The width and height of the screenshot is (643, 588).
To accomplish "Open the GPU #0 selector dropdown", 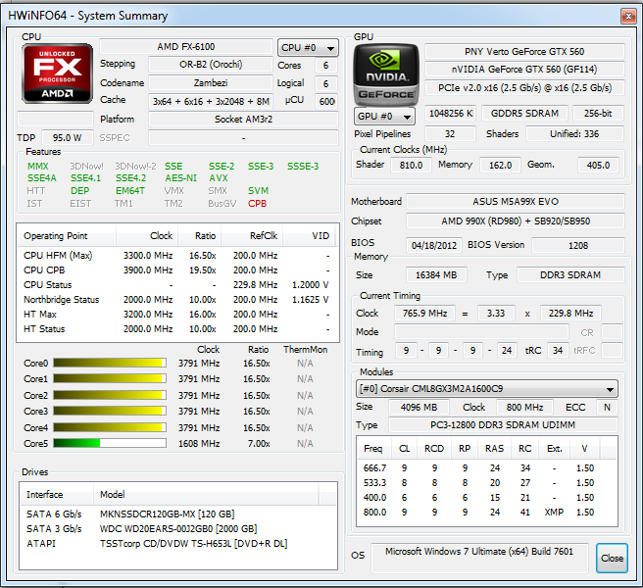I will [x=384, y=116].
